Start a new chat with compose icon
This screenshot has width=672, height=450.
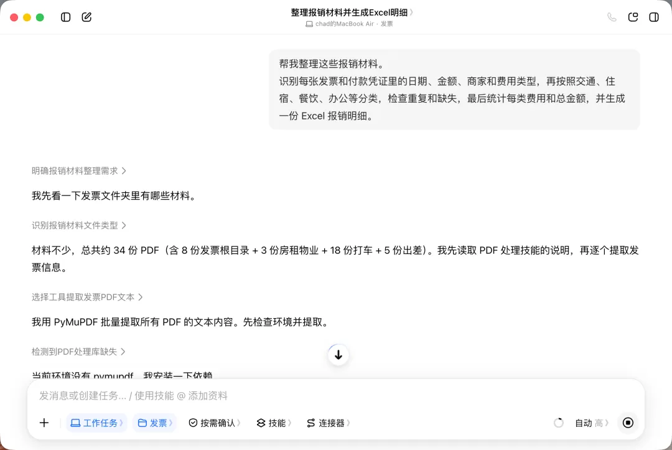(x=86, y=17)
